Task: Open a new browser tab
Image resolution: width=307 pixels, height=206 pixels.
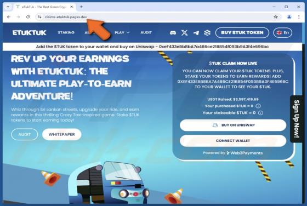Action: coord(81,7)
